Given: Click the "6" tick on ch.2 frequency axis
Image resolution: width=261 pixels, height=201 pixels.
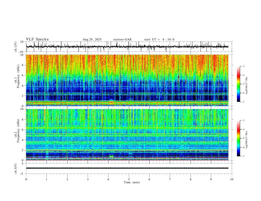Looking at the screenshot, I should coord(23,130).
